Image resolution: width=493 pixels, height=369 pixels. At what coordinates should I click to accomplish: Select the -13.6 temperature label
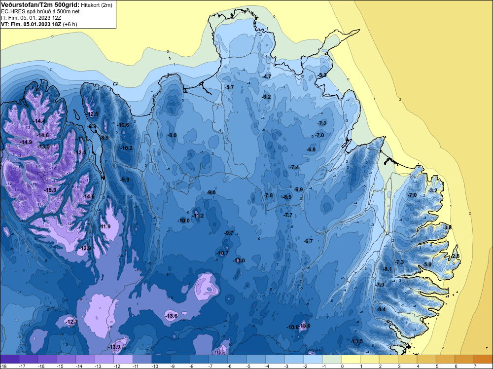[x=172, y=316]
